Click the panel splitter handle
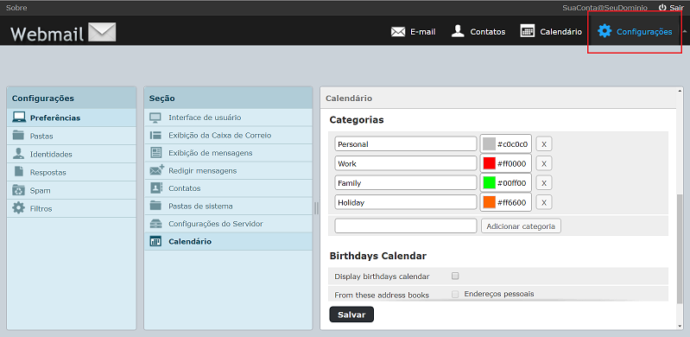 (316, 208)
